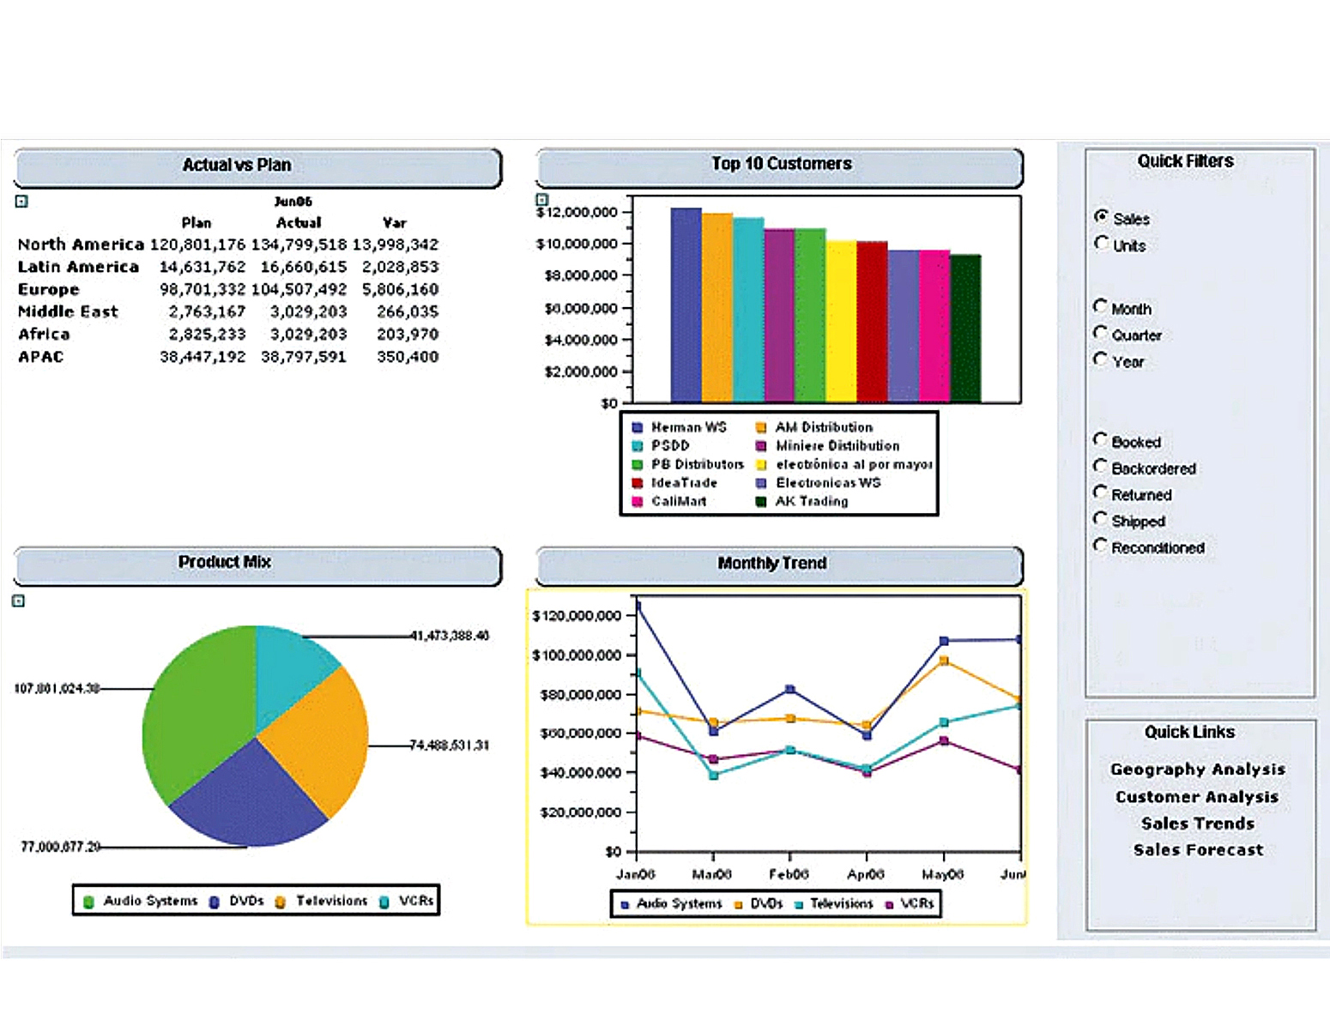Select the Reconditioned status filter
The height and width of the screenshot is (1014, 1330).
[x=1100, y=546]
